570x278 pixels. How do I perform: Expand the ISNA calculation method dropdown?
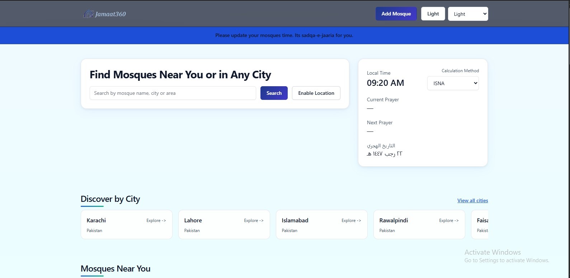[453, 83]
